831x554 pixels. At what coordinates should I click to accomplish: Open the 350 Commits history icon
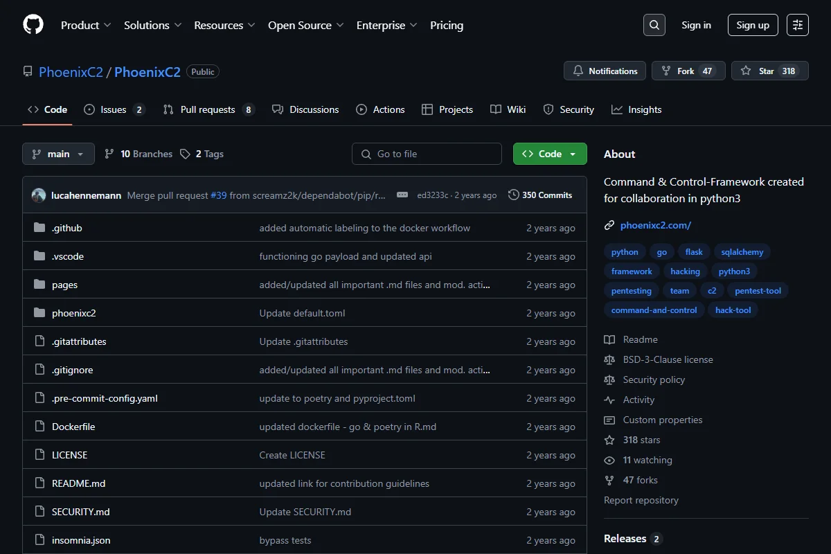pyautogui.click(x=513, y=195)
